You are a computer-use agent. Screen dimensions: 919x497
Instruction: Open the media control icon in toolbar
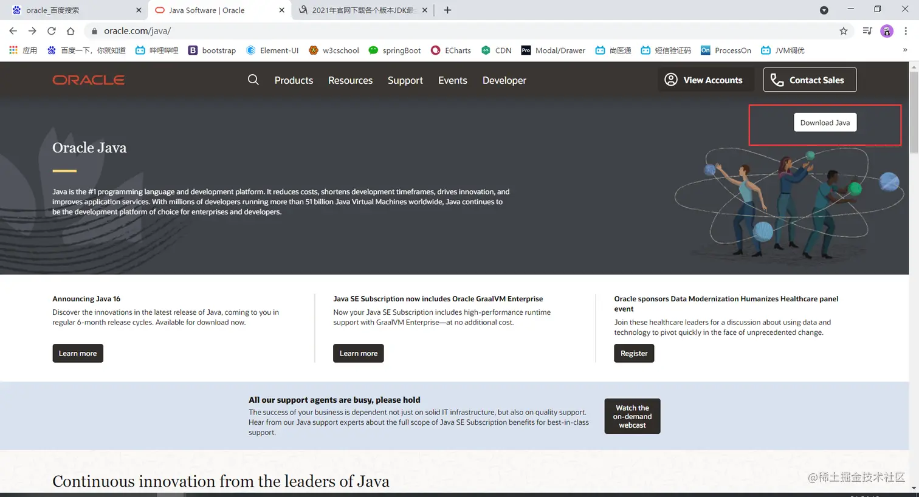(867, 31)
